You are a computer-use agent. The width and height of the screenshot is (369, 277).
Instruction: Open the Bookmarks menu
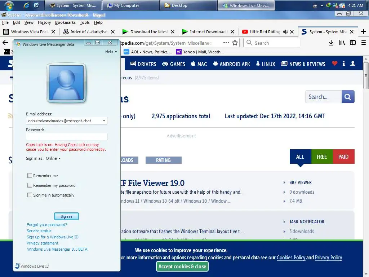point(65,22)
